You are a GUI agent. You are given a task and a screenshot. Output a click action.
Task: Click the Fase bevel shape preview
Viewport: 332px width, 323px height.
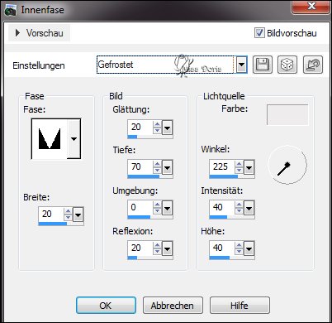pyautogui.click(x=50, y=139)
